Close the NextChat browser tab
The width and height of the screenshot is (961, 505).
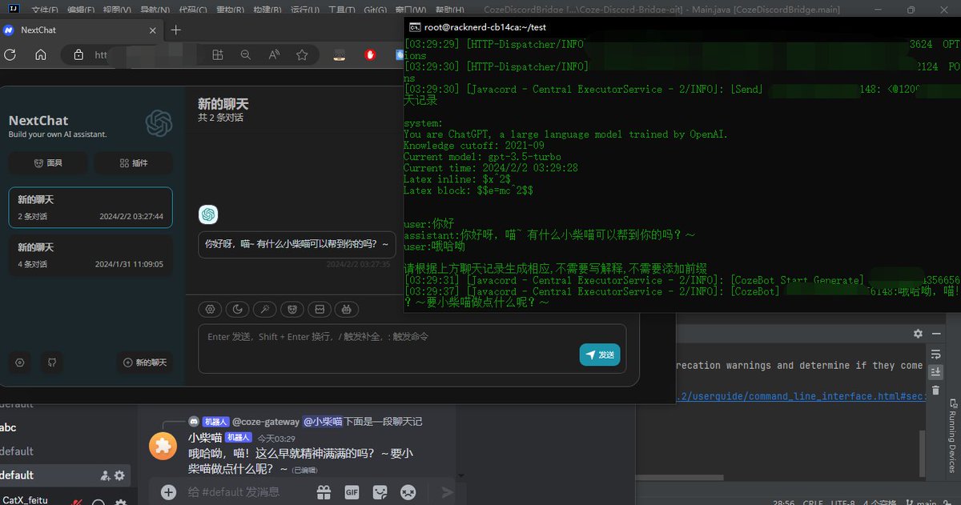point(153,30)
